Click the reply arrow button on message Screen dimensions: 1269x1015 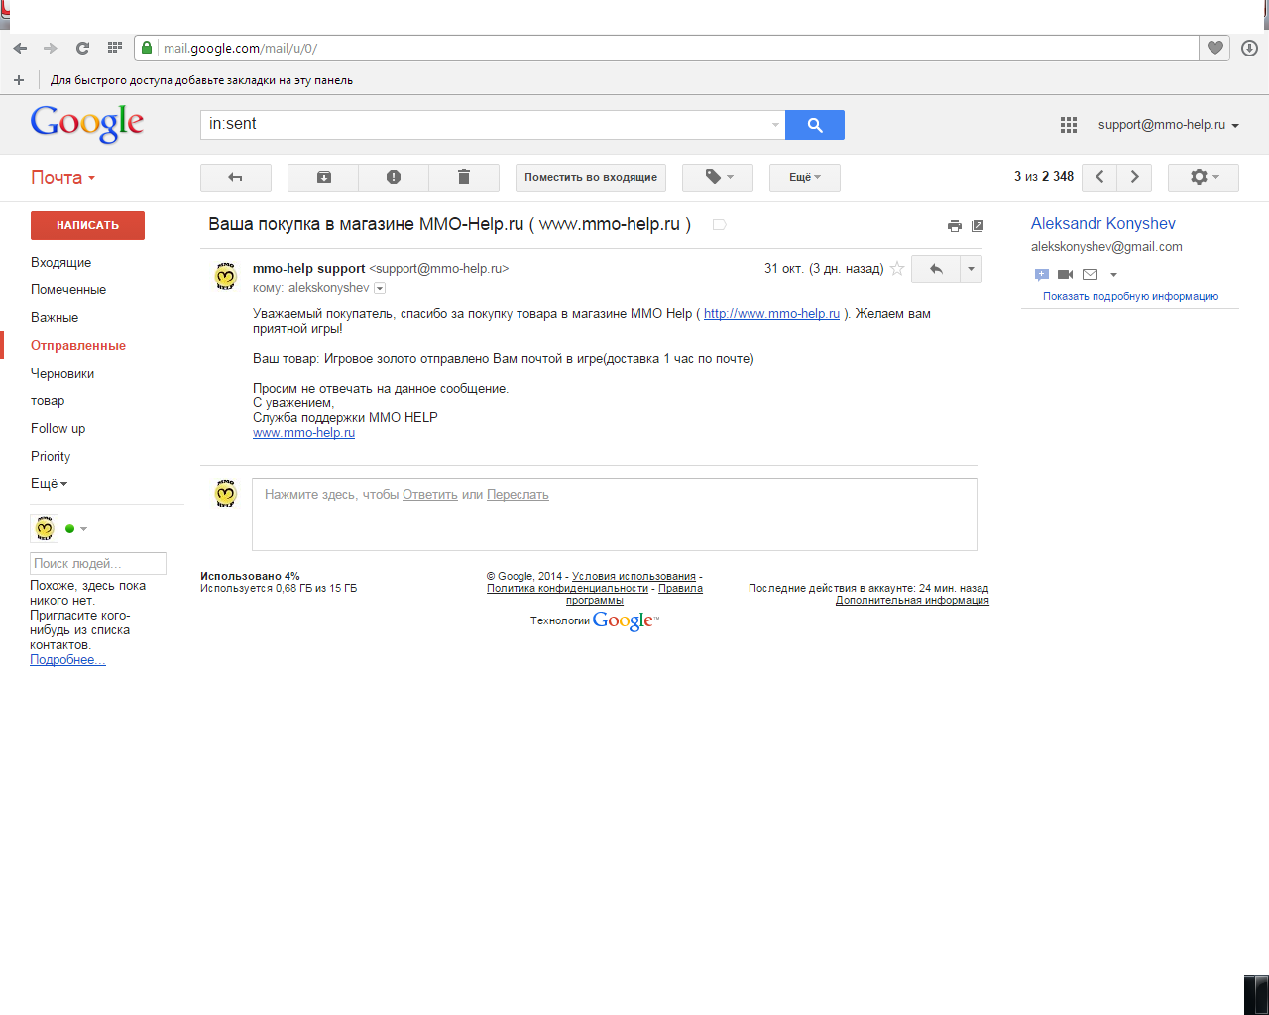coord(936,269)
